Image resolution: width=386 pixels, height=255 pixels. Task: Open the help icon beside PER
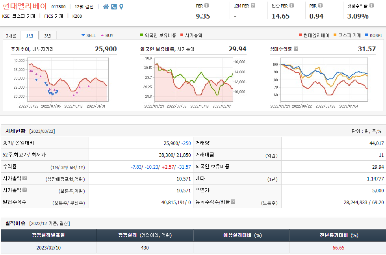206,6
